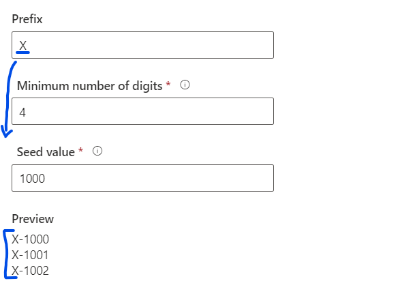This screenshot has height=296, width=402.
Task: Click the Seed value label text
Action: [x=46, y=152]
